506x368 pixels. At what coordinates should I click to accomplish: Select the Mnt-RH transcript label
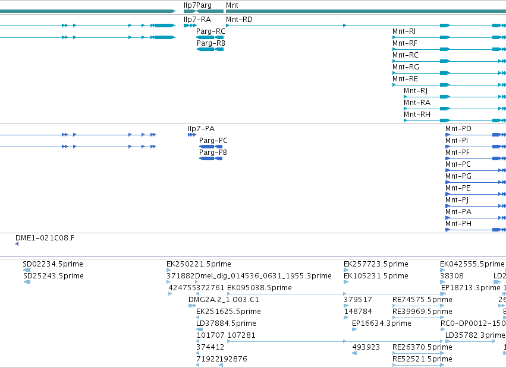(417, 115)
